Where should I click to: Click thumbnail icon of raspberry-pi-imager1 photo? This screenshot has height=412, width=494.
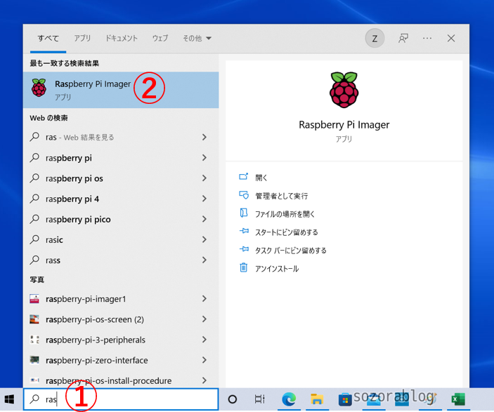pos(34,299)
